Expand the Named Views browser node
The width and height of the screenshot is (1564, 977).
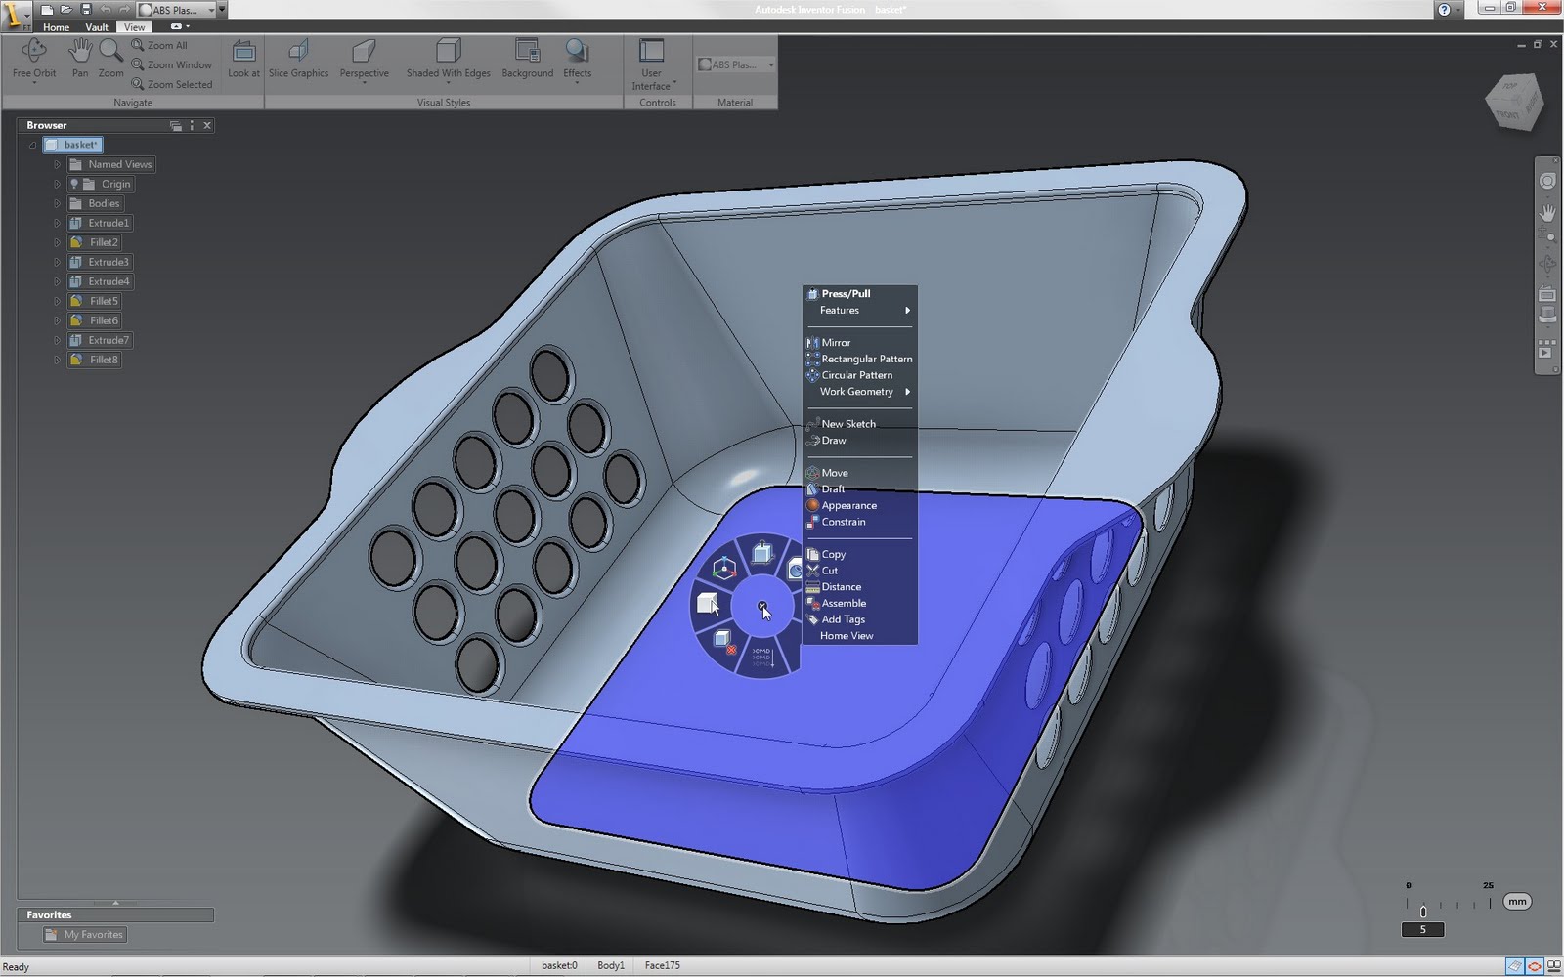(x=56, y=164)
